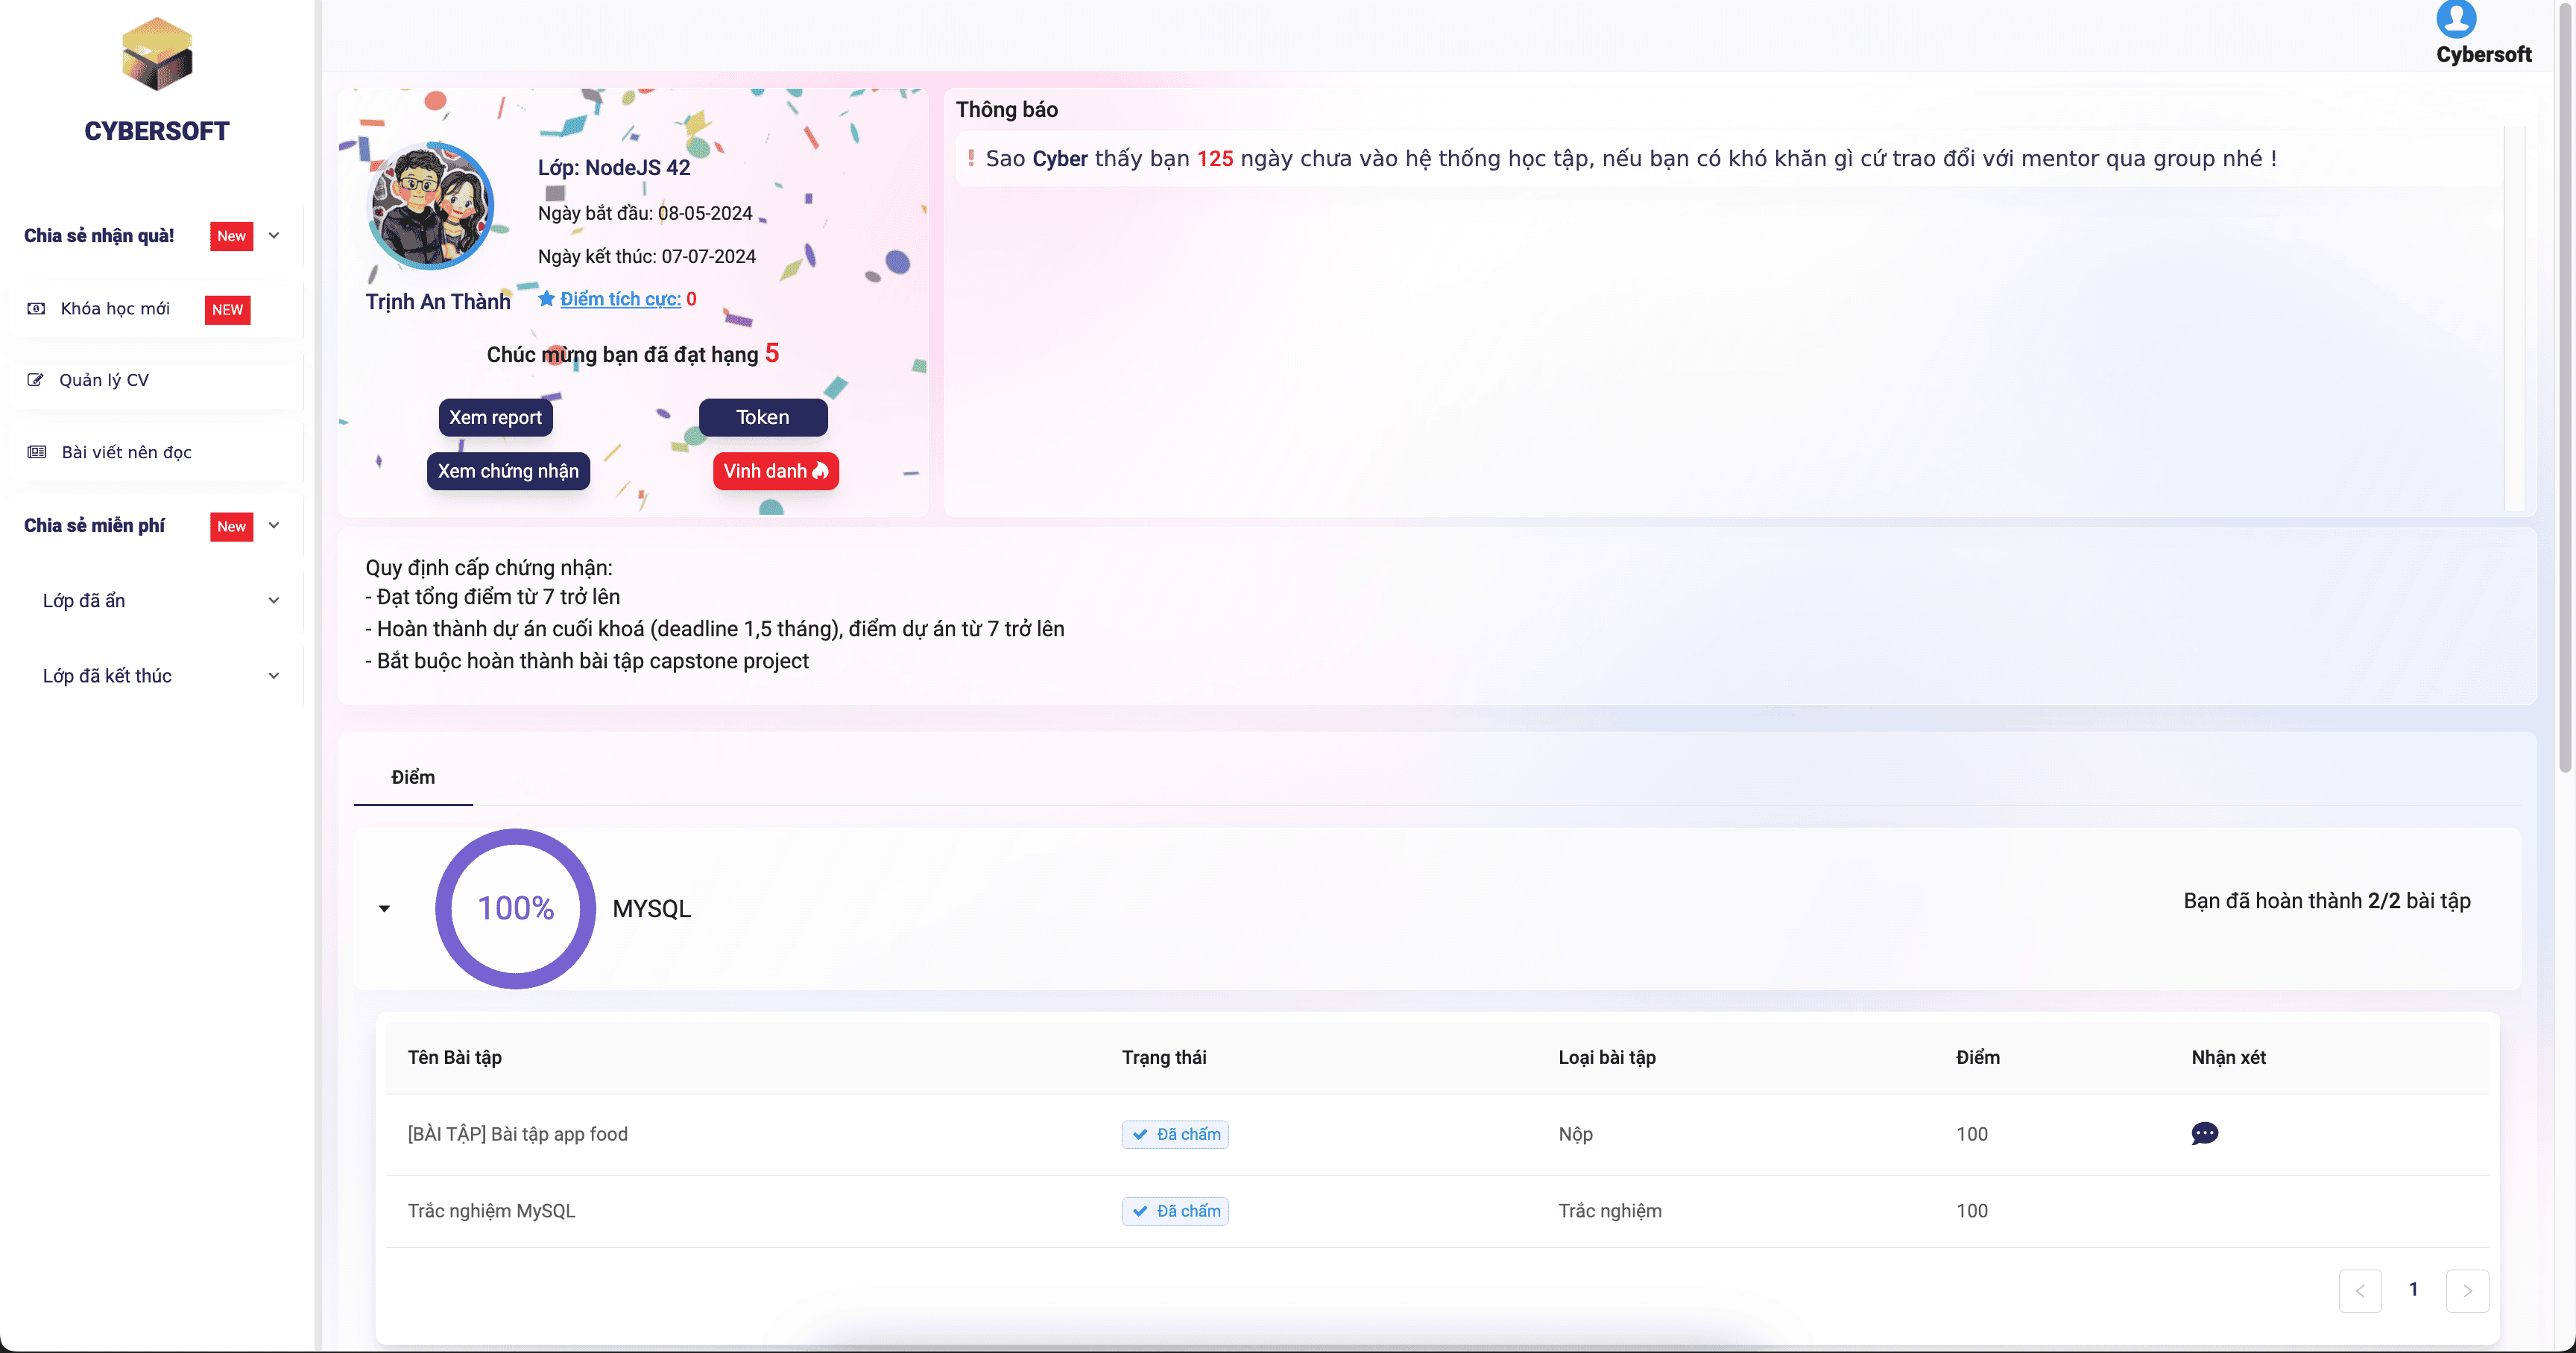
Task: Click the Trạng thái column header
Action: pyautogui.click(x=1164, y=1057)
